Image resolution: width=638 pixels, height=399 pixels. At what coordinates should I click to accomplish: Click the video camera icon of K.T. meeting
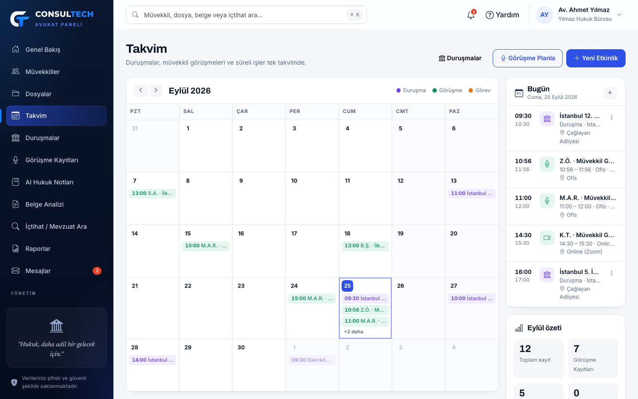click(547, 238)
